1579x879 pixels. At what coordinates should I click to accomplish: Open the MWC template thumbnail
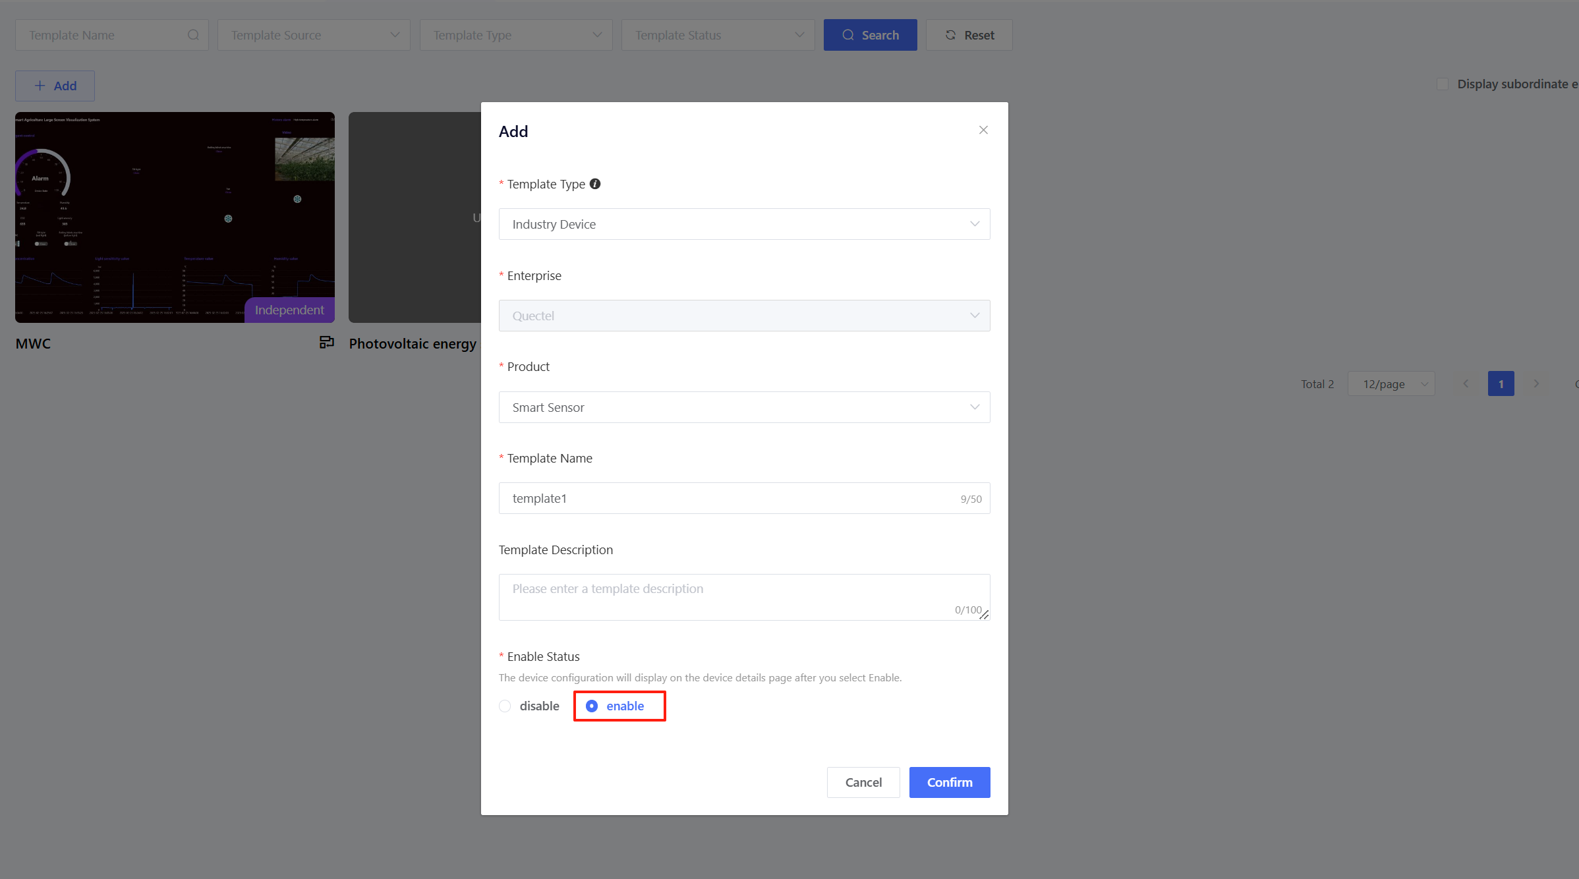point(175,217)
